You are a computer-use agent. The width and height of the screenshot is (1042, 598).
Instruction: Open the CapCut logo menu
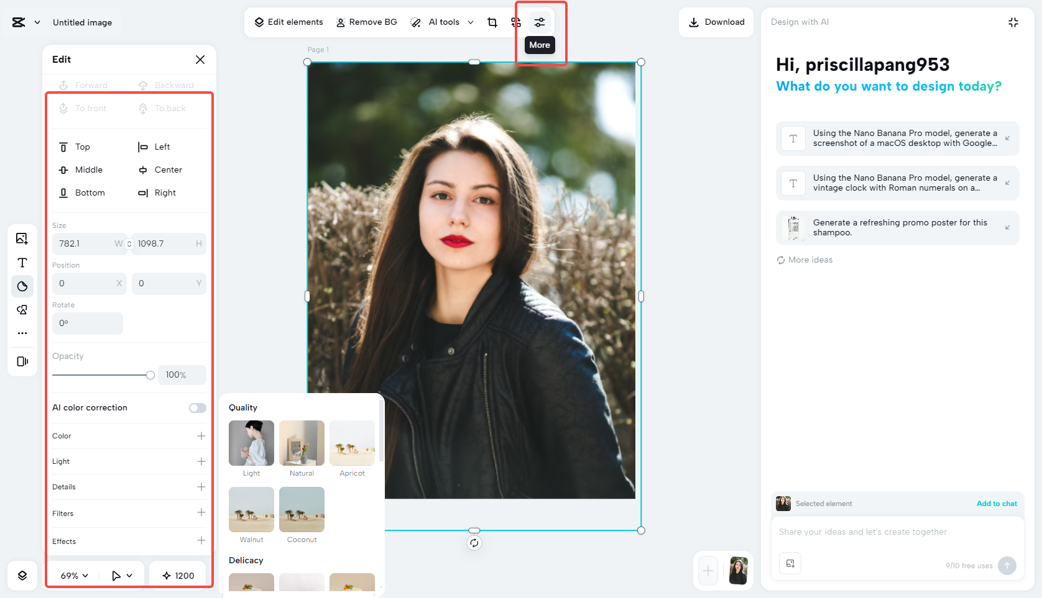[19, 22]
